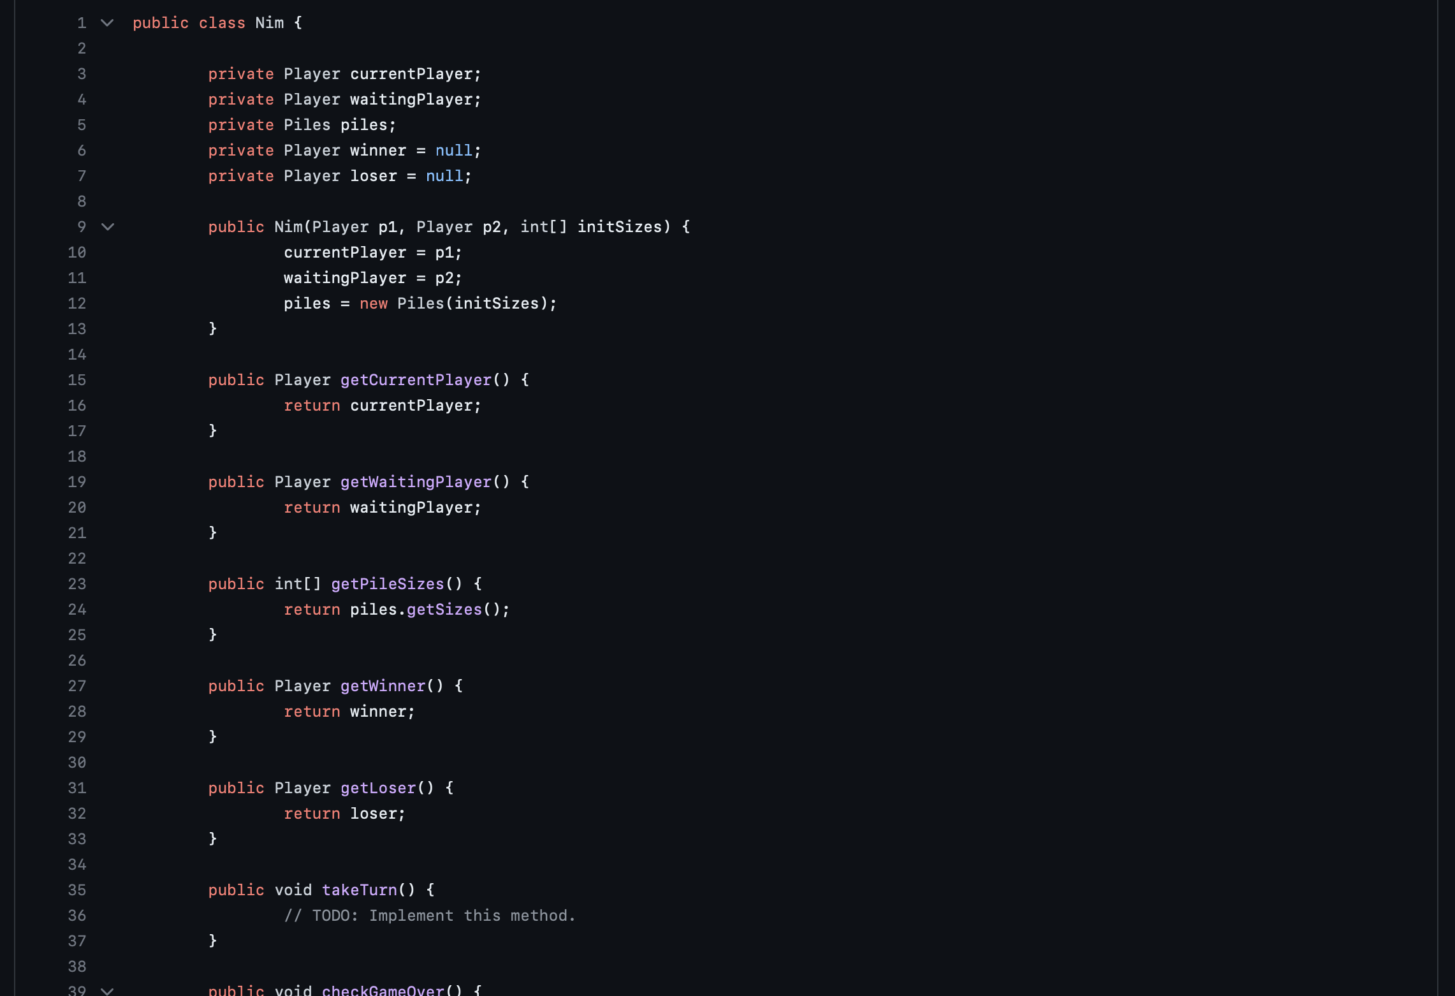Click line number 15
Image resolution: width=1455 pixels, height=996 pixels.
[77, 380]
